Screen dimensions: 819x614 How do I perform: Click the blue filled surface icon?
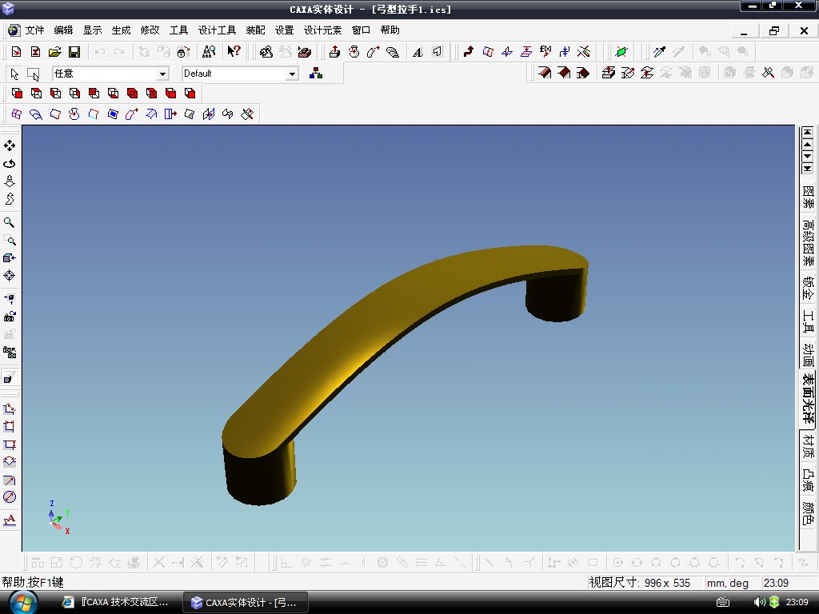tap(113, 114)
